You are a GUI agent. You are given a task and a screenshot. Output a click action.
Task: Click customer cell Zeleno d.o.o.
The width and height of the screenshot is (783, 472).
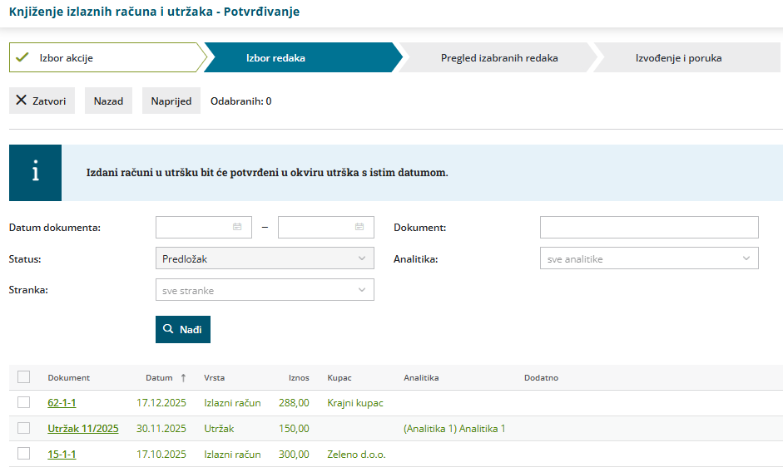[x=356, y=454]
